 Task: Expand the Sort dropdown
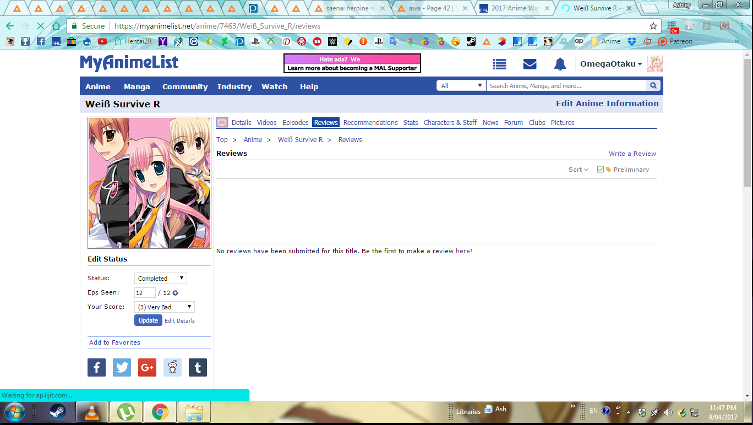[x=579, y=170]
